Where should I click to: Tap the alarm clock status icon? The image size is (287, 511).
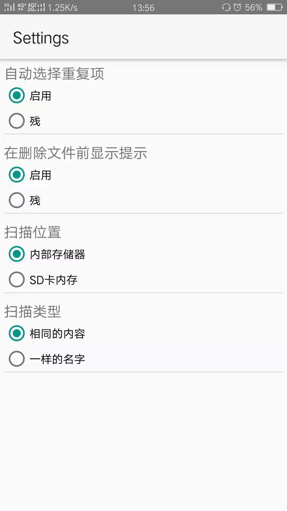(x=237, y=7)
